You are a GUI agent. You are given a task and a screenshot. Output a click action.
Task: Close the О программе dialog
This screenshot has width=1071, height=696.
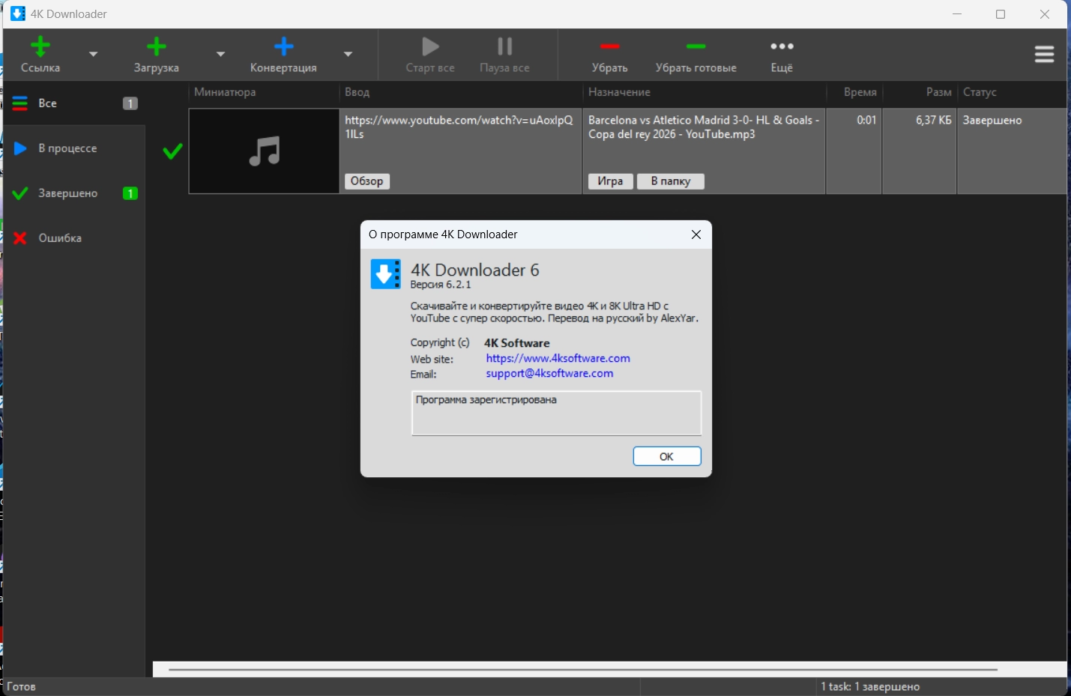pos(696,234)
